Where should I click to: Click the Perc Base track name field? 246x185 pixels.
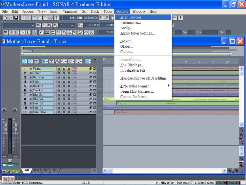43,112
